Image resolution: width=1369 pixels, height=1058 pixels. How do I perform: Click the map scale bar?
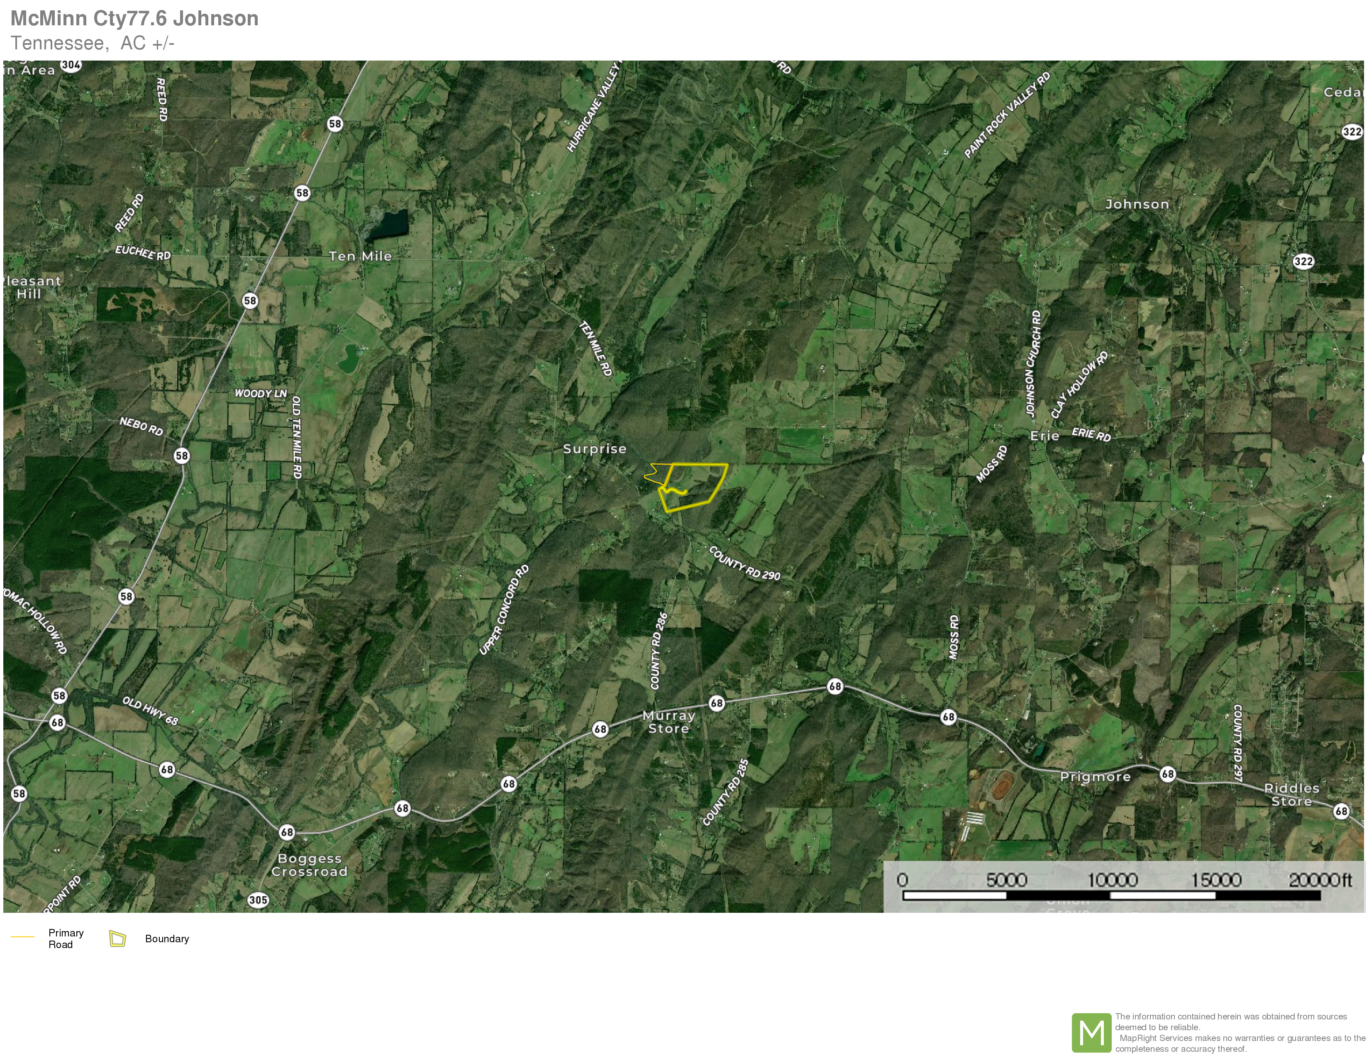[1111, 895]
